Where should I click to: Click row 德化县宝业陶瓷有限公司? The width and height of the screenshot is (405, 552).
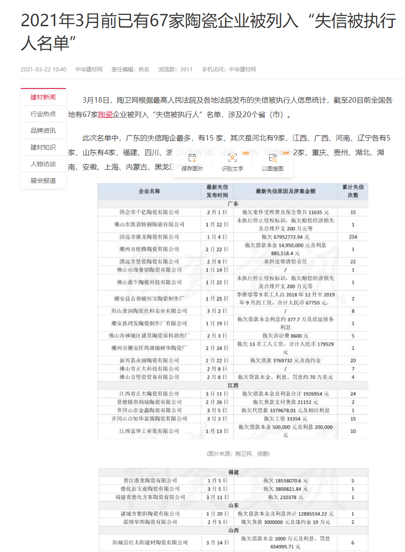coord(233,489)
